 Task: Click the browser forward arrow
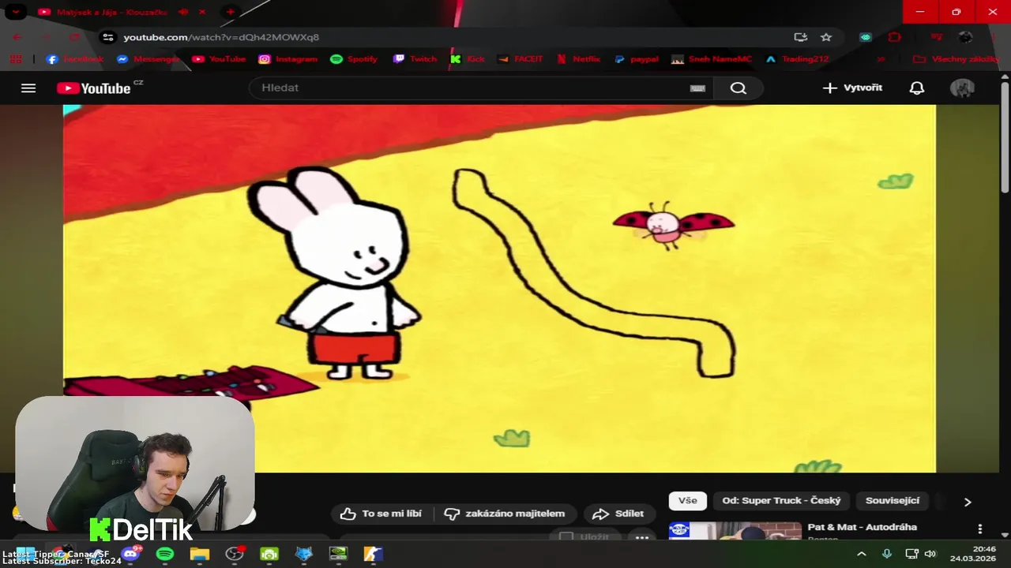pyautogui.click(x=46, y=37)
